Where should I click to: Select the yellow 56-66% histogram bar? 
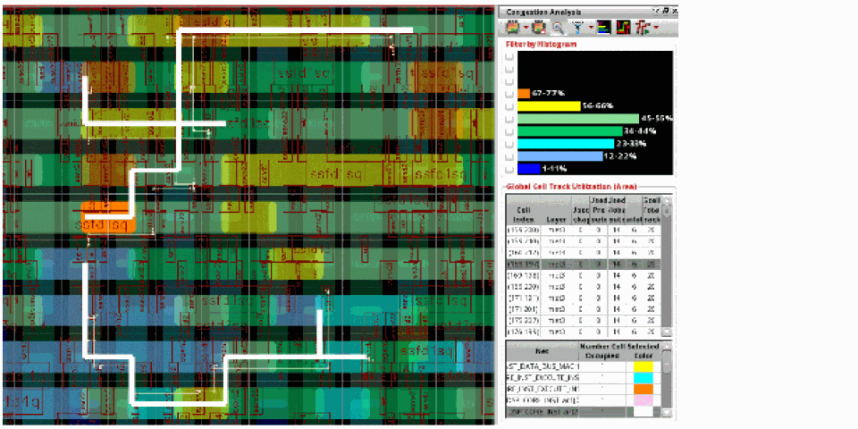549,106
